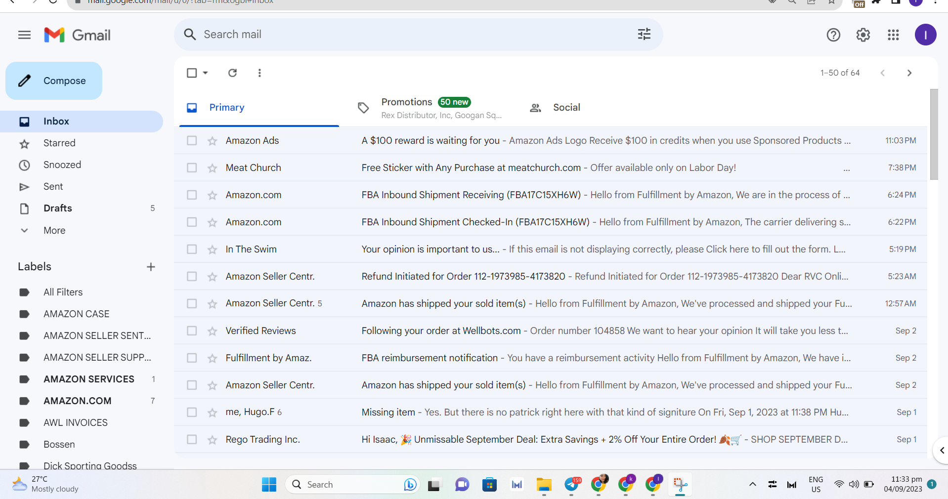Refresh the inbox
The image size is (948, 499).
pyautogui.click(x=232, y=73)
